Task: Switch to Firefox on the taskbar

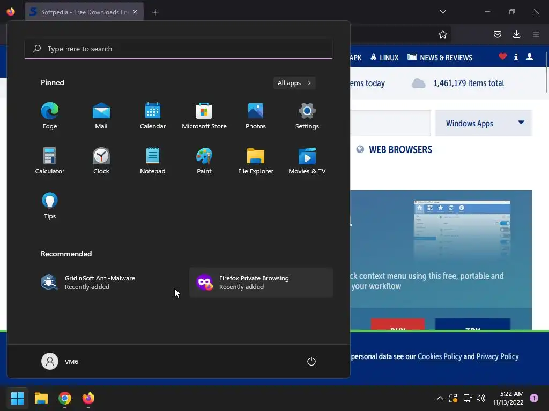Action: (88, 398)
